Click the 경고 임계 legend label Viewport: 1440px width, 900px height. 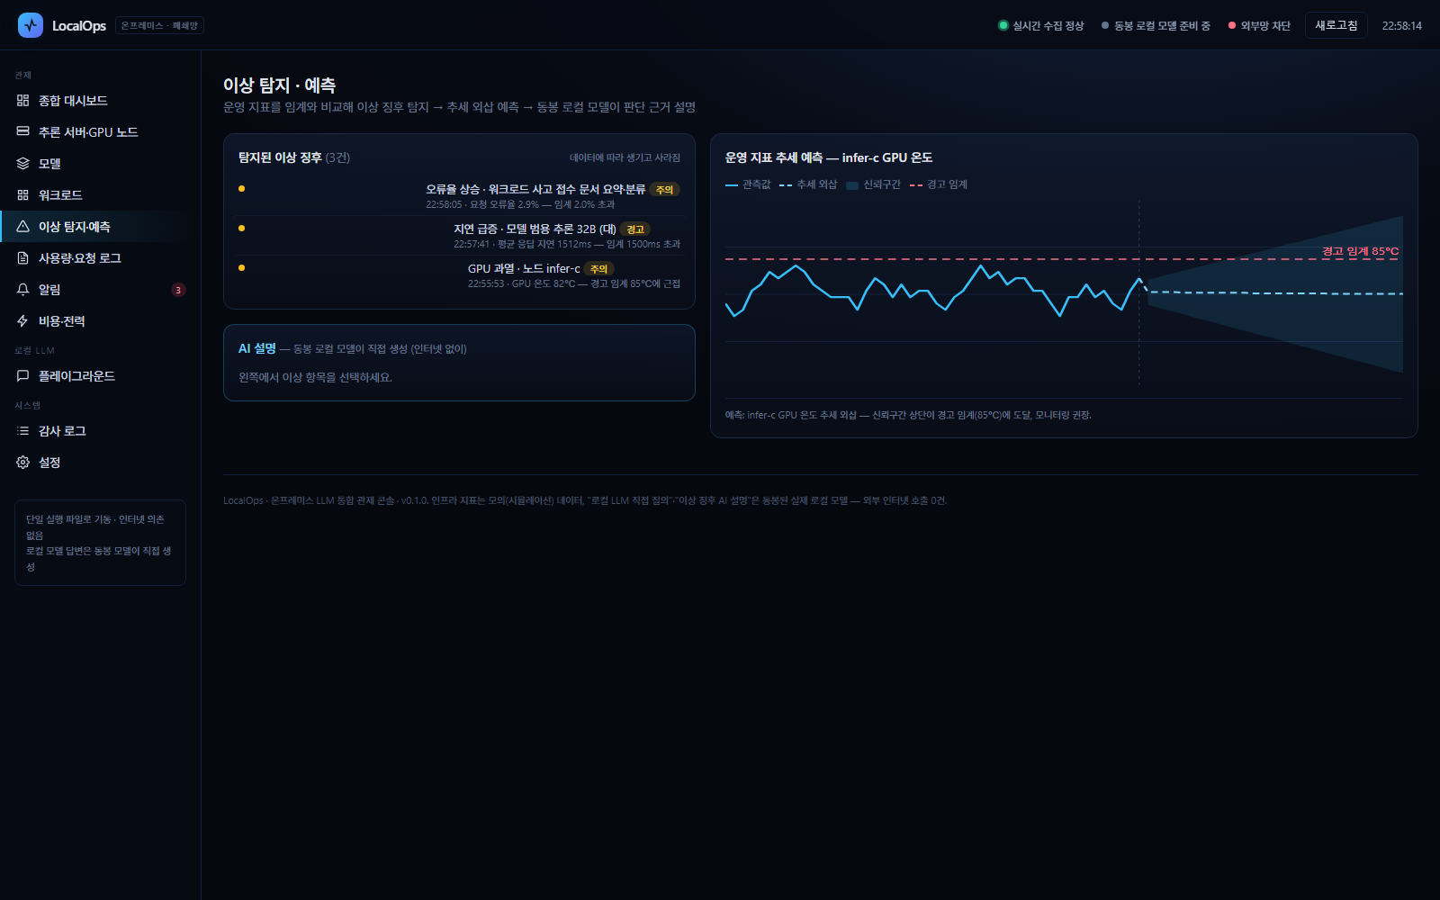pyautogui.click(x=947, y=184)
